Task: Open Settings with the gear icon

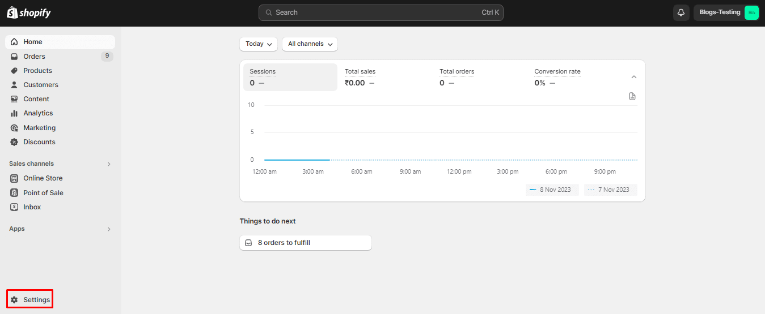Action: pyautogui.click(x=30, y=300)
